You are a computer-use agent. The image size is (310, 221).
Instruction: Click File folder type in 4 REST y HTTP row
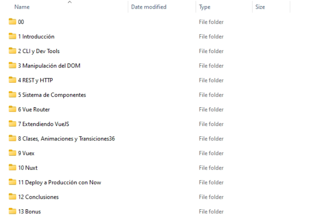tap(211, 80)
